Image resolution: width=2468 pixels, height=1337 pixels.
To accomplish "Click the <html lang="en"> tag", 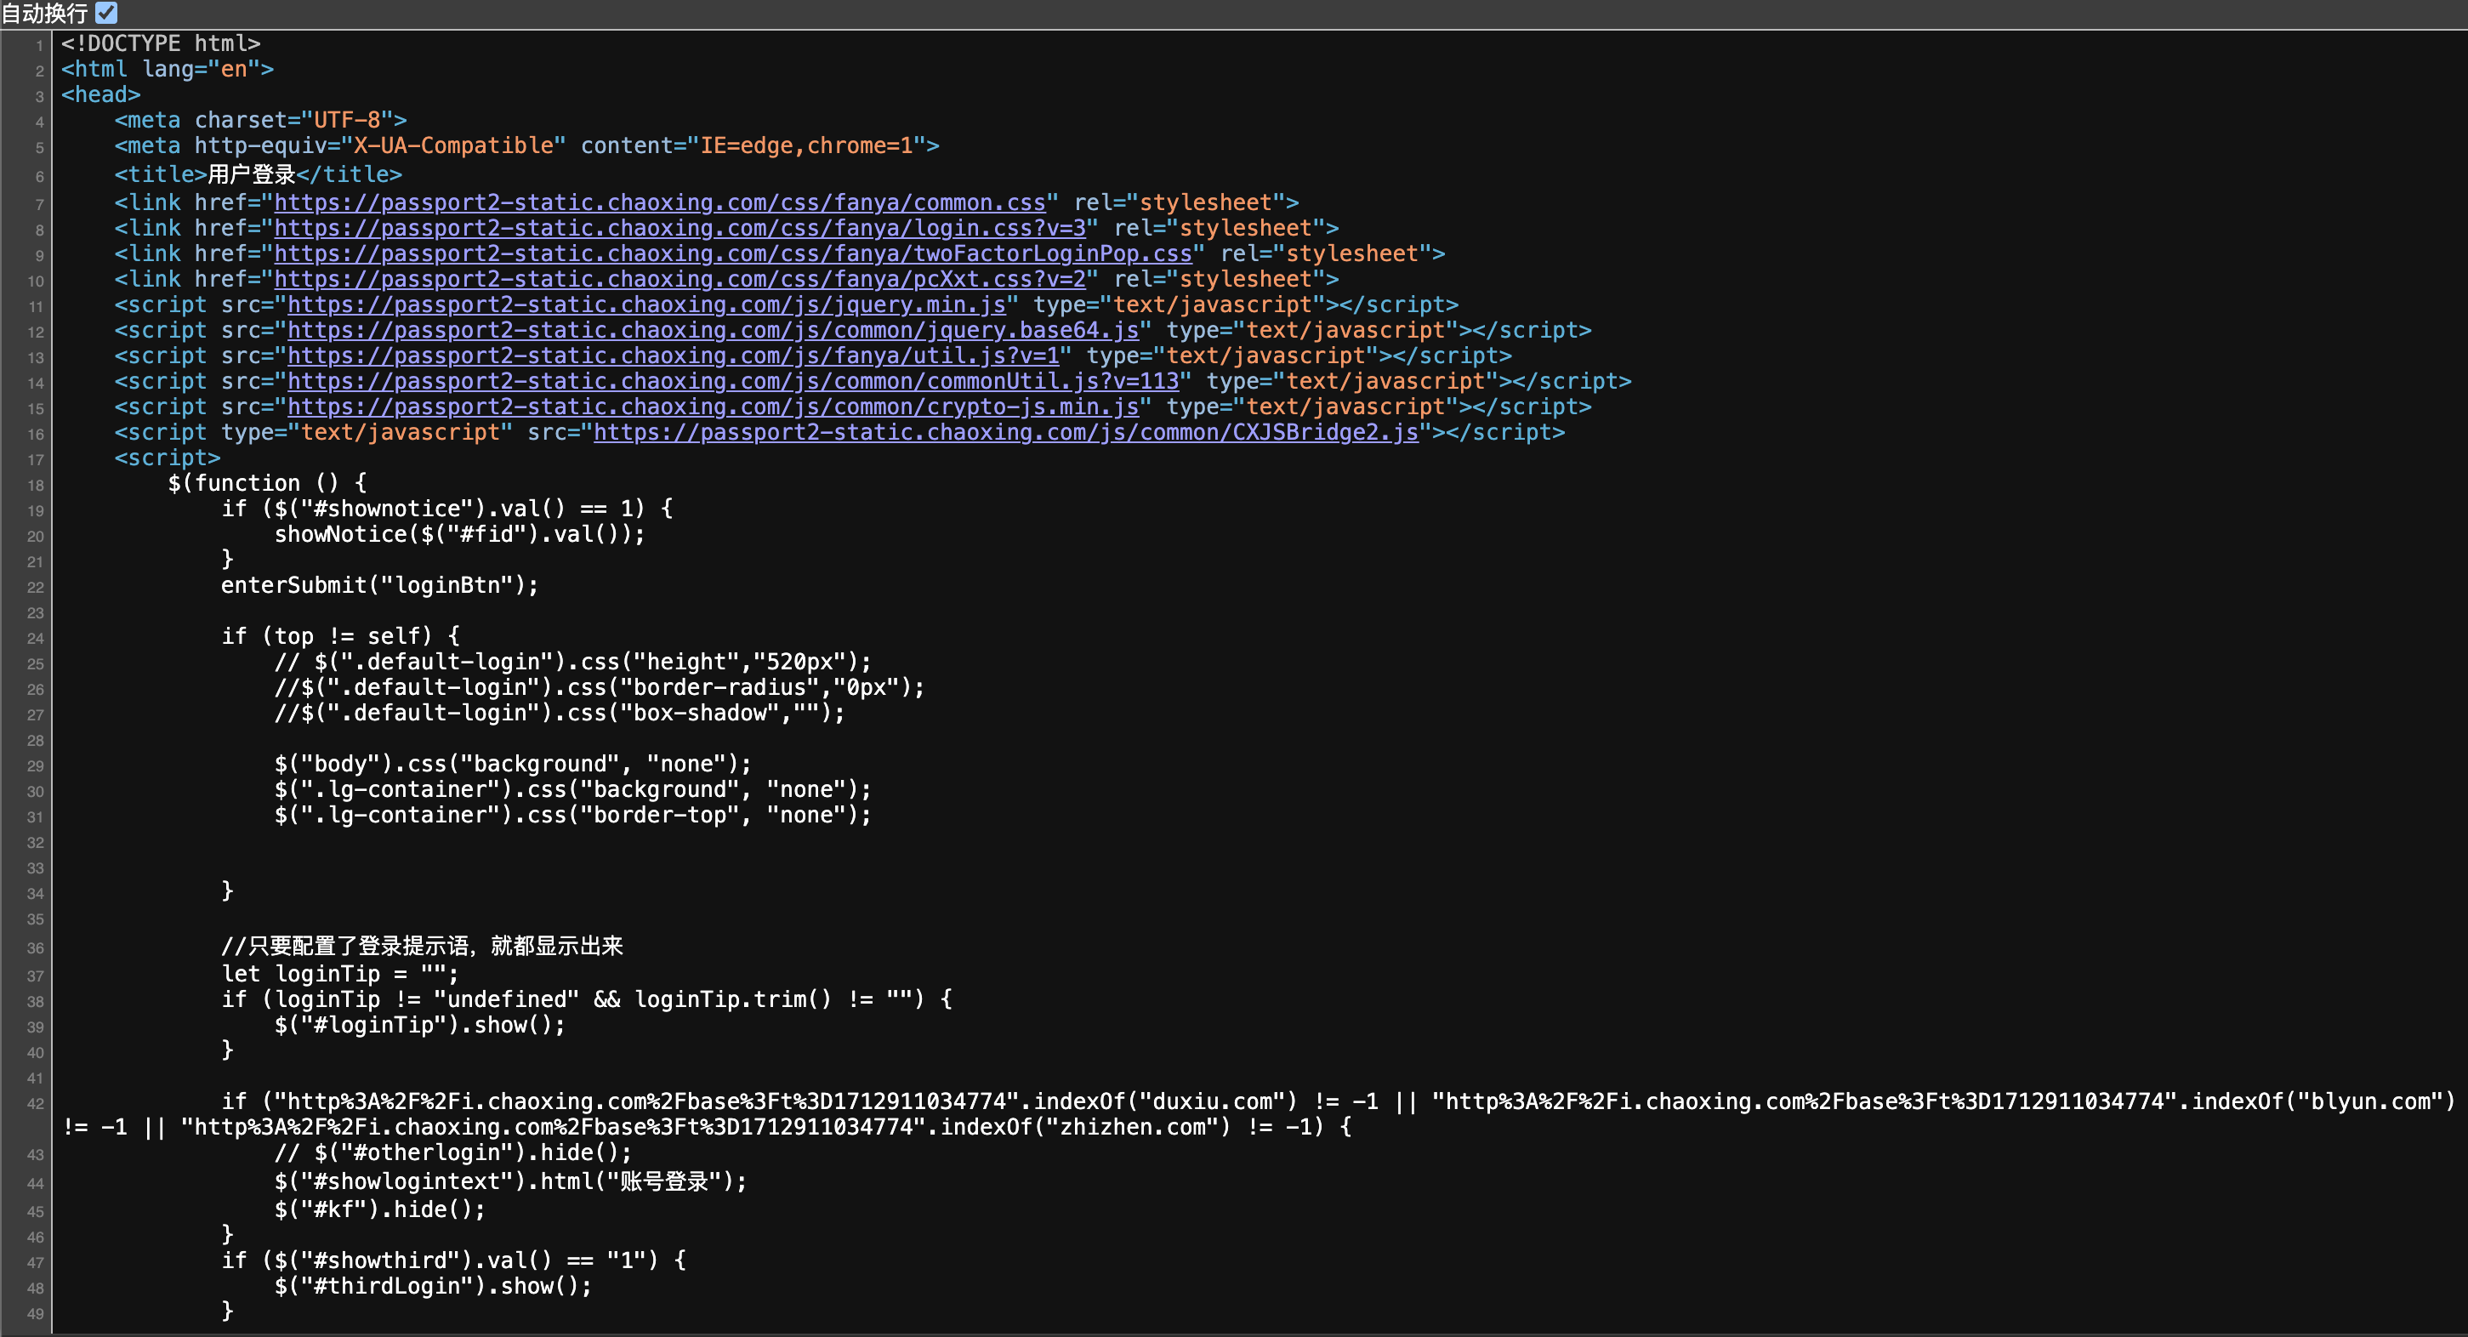I will click(x=168, y=69).
